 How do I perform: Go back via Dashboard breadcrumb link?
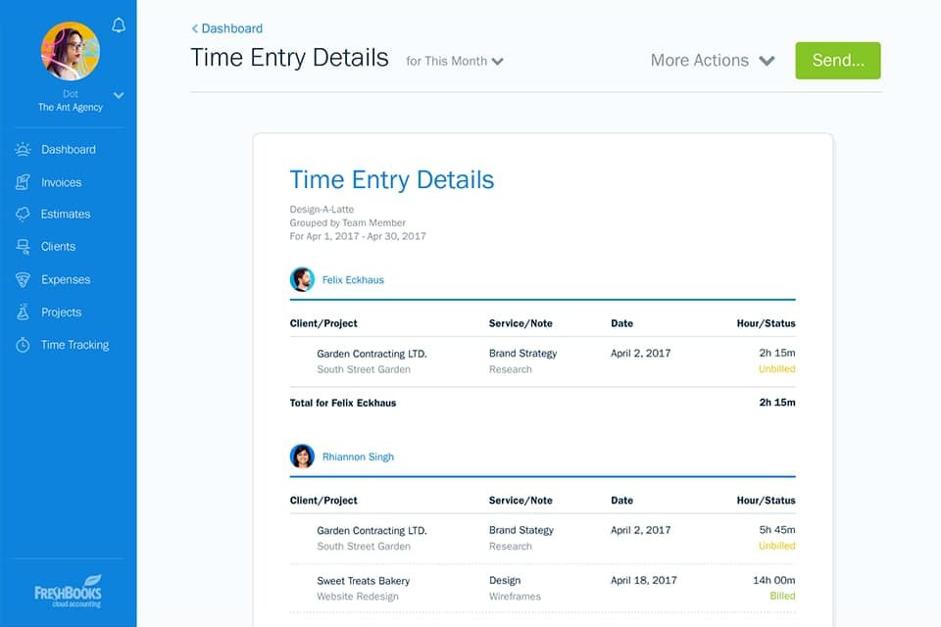point(226,28)
